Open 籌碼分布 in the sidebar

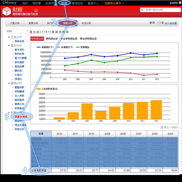click(x=19, y=104)
